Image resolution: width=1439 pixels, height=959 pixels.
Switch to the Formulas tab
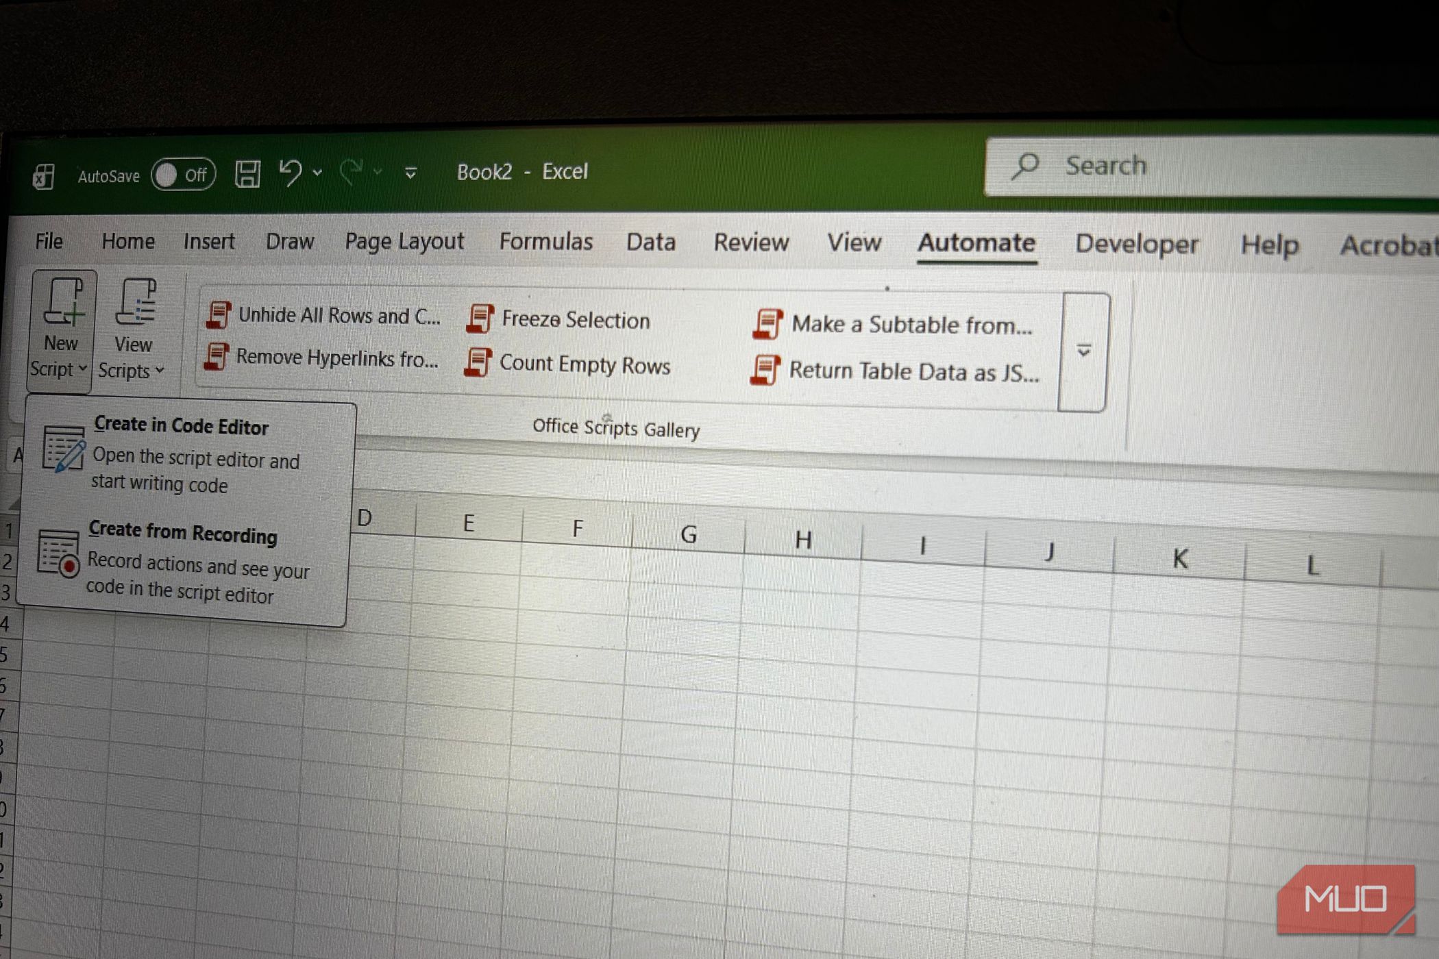(545, 241)
